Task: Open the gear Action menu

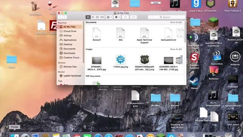Action: click(117, 17)
